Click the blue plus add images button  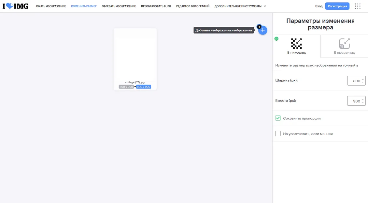click(262, 30)
